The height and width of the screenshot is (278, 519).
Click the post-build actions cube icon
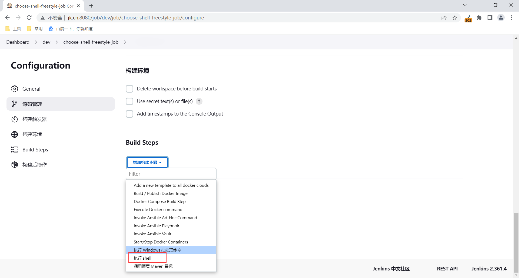pyautogui.click(x=15, y=165)
